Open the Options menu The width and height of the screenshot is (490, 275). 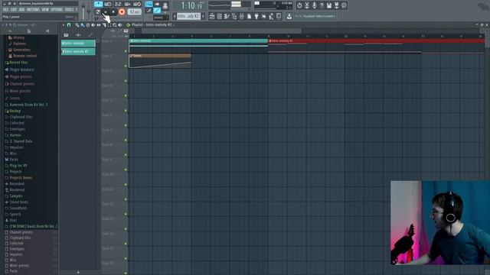[x=57, y=10]
